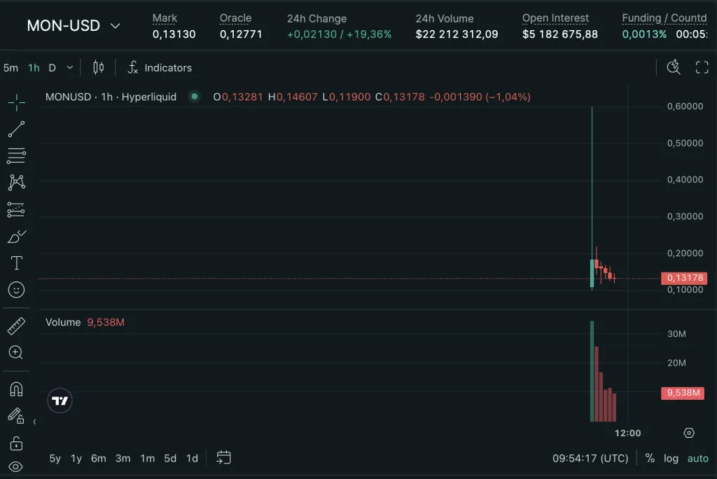This screenshot has height=479, width=717.
Task: Open the quick search icon
Action: pos(674,67)
